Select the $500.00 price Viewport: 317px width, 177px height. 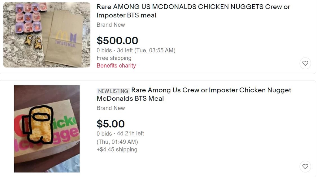pos(117,41)
